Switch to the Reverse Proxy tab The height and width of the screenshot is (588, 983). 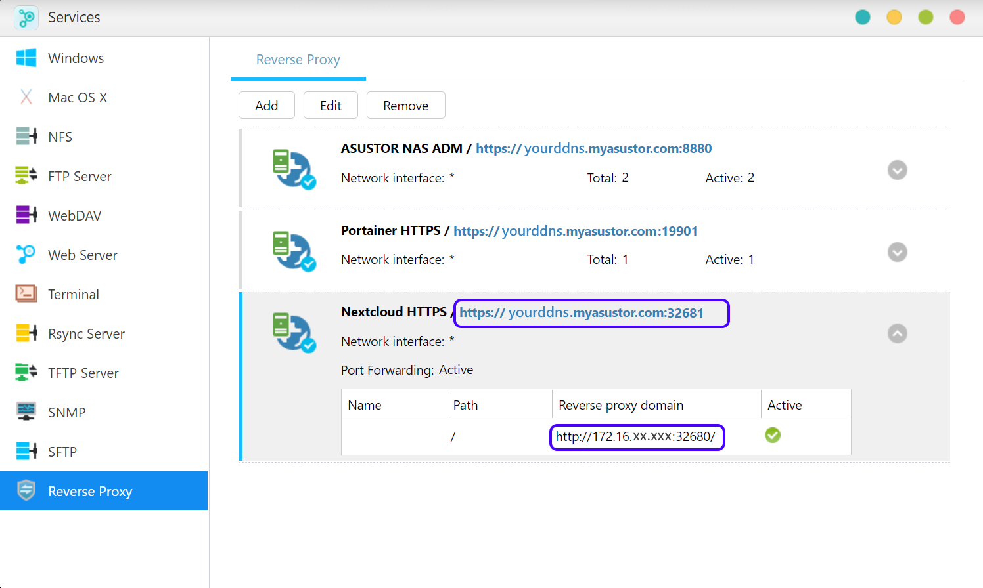298,60
